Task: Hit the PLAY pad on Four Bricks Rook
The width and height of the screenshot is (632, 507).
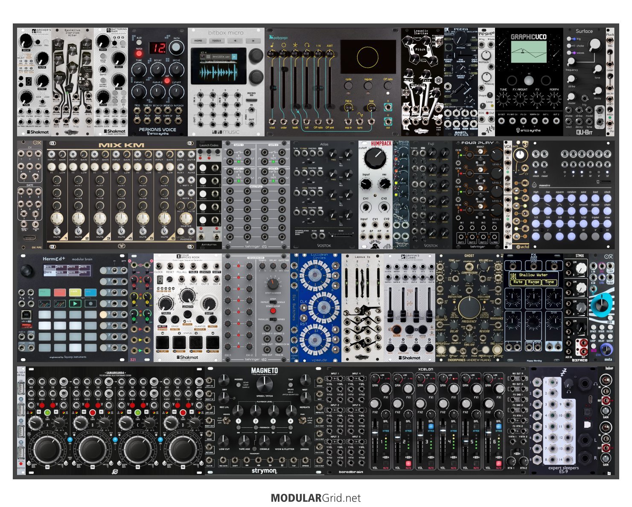Action: 163,342
